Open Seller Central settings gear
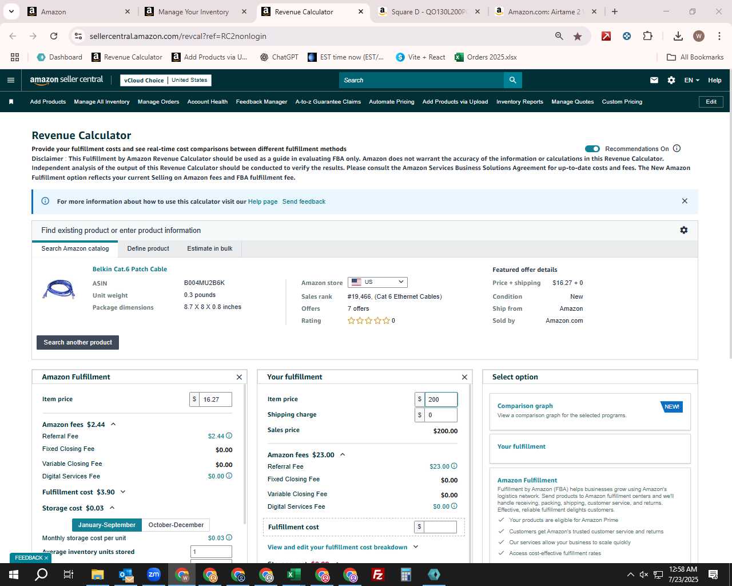This screenshot has height=586, width=732. point(671,80)
